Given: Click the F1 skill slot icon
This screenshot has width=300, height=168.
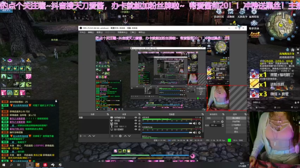Looking at the screenshot, I should 4,60.
